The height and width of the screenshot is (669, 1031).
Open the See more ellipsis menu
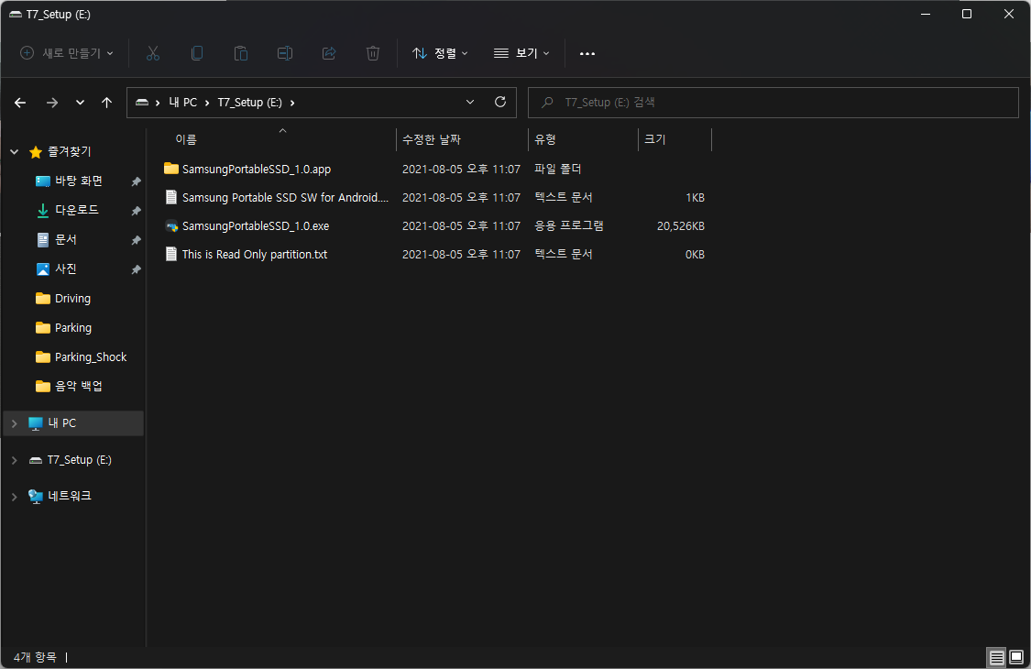pyautogui.click(x=587, y=53)
